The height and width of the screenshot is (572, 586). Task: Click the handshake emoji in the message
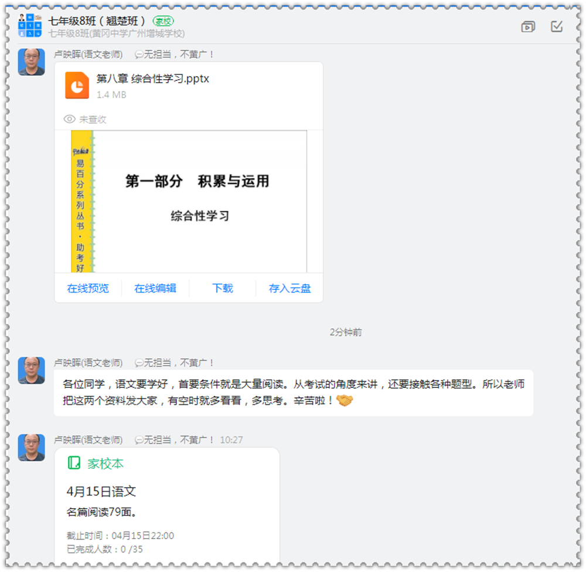[345, 400]
